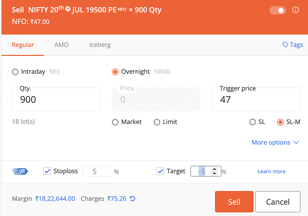Image resolution: width=308 pixels, height=216 pixels.
Task: Select the SL-M order type
Action: [280, 122]
